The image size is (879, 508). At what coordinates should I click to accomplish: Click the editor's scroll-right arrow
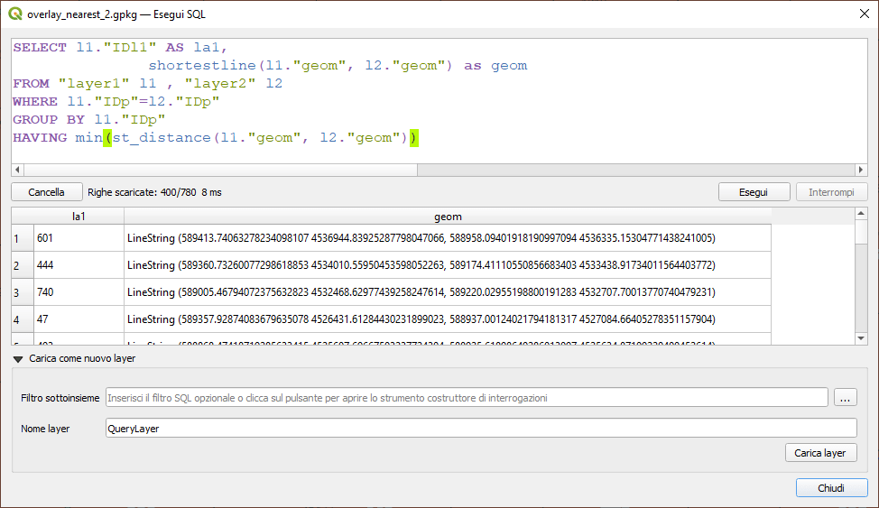pos(860,171)
